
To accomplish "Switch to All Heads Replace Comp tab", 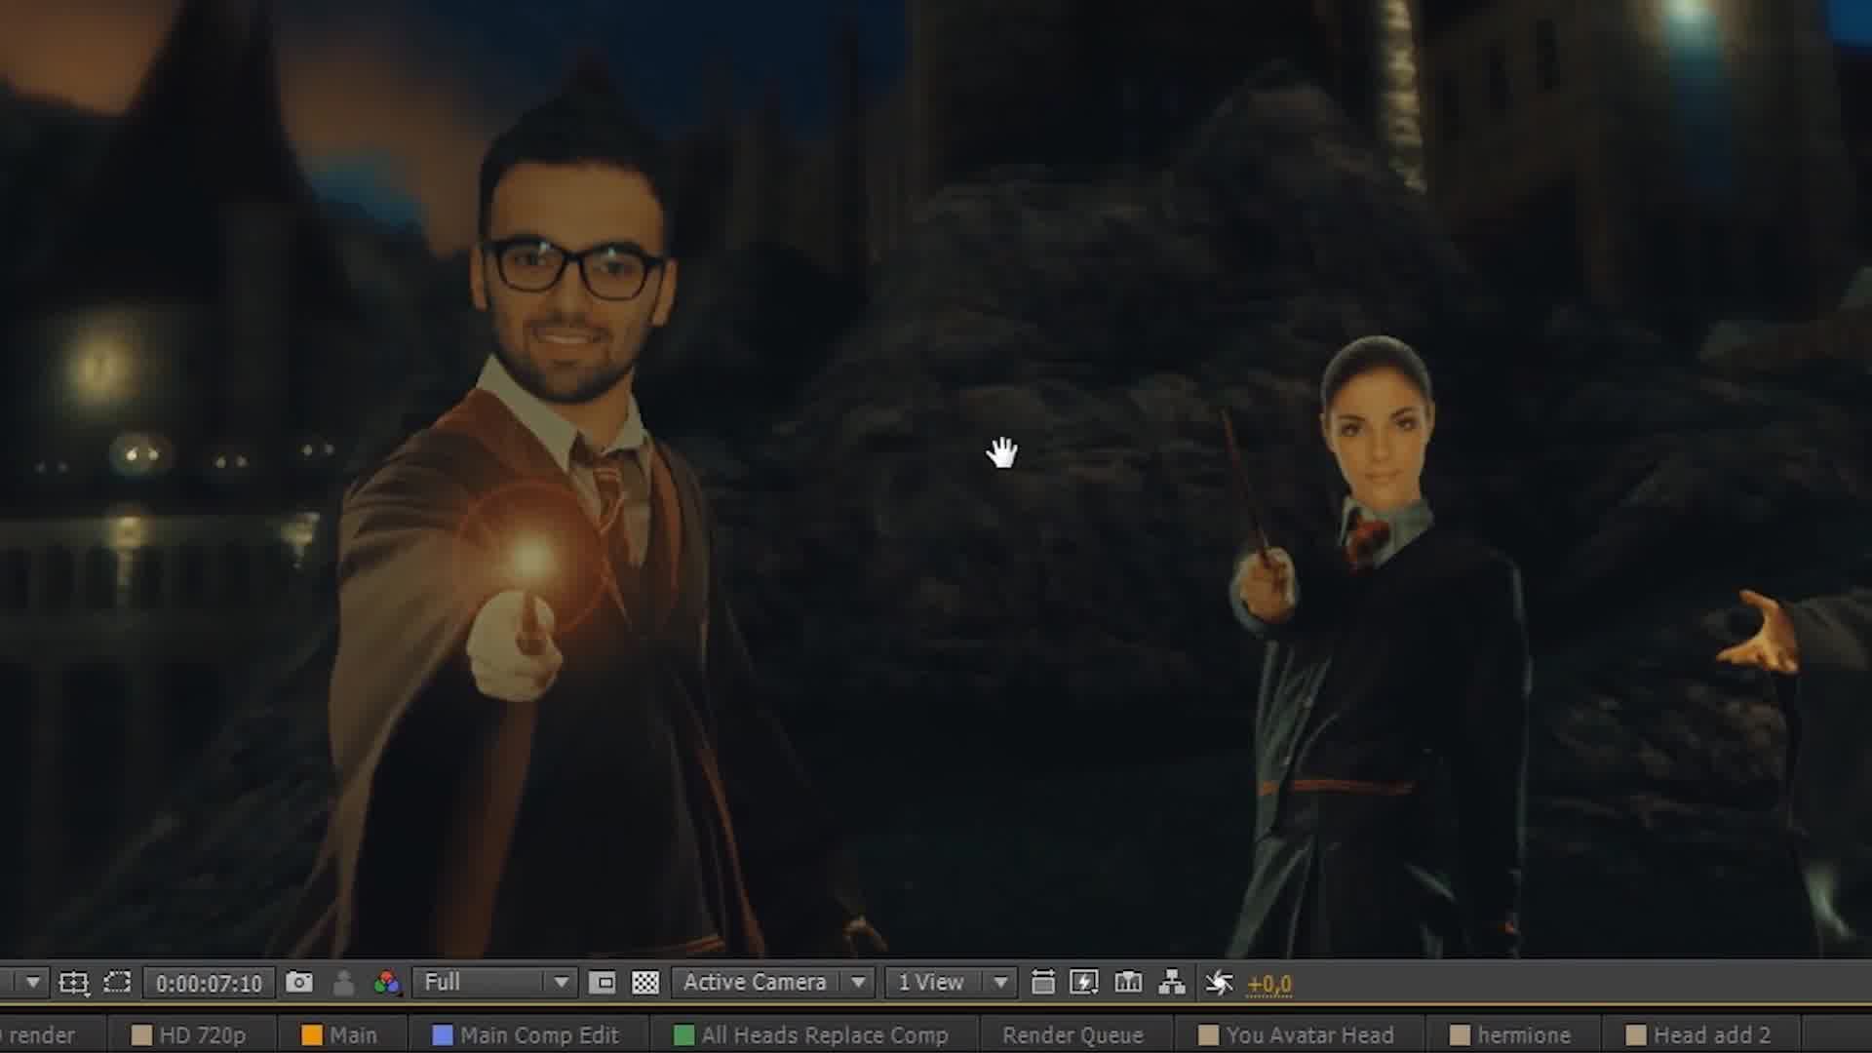I will point(823,1035).
